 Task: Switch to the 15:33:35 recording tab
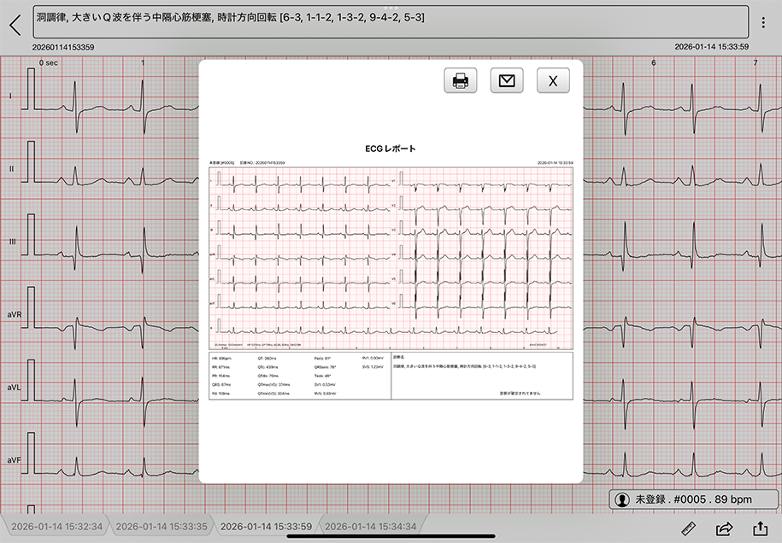(x=161, y=526)
